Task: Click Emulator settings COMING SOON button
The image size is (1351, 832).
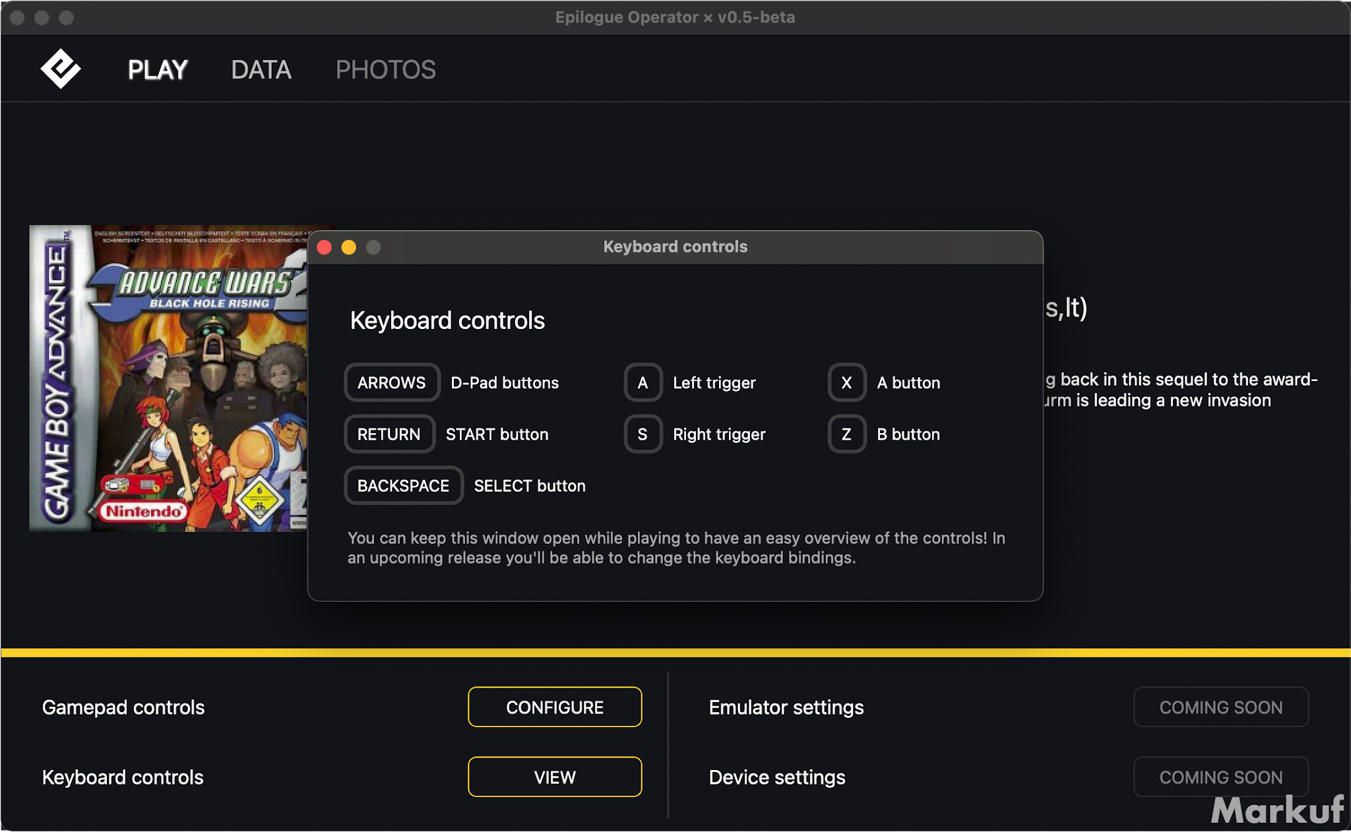Action: click(1220, 707)
